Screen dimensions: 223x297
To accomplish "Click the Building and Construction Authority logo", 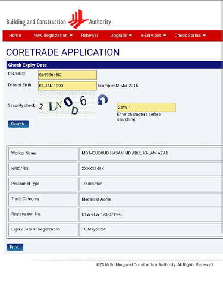I will pyautogui.click(x=58, y=20).
